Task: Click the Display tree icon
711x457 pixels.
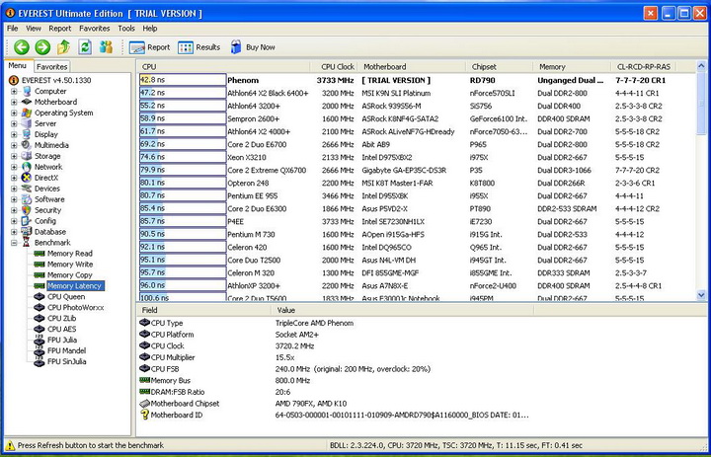Action: 27,134
